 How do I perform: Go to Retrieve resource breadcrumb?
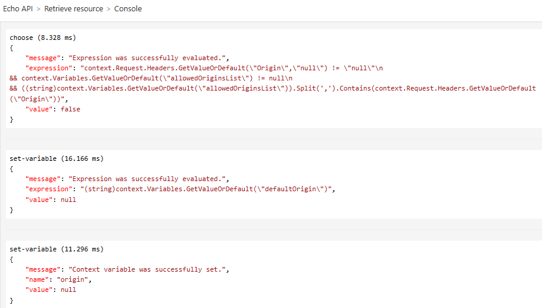74,9
